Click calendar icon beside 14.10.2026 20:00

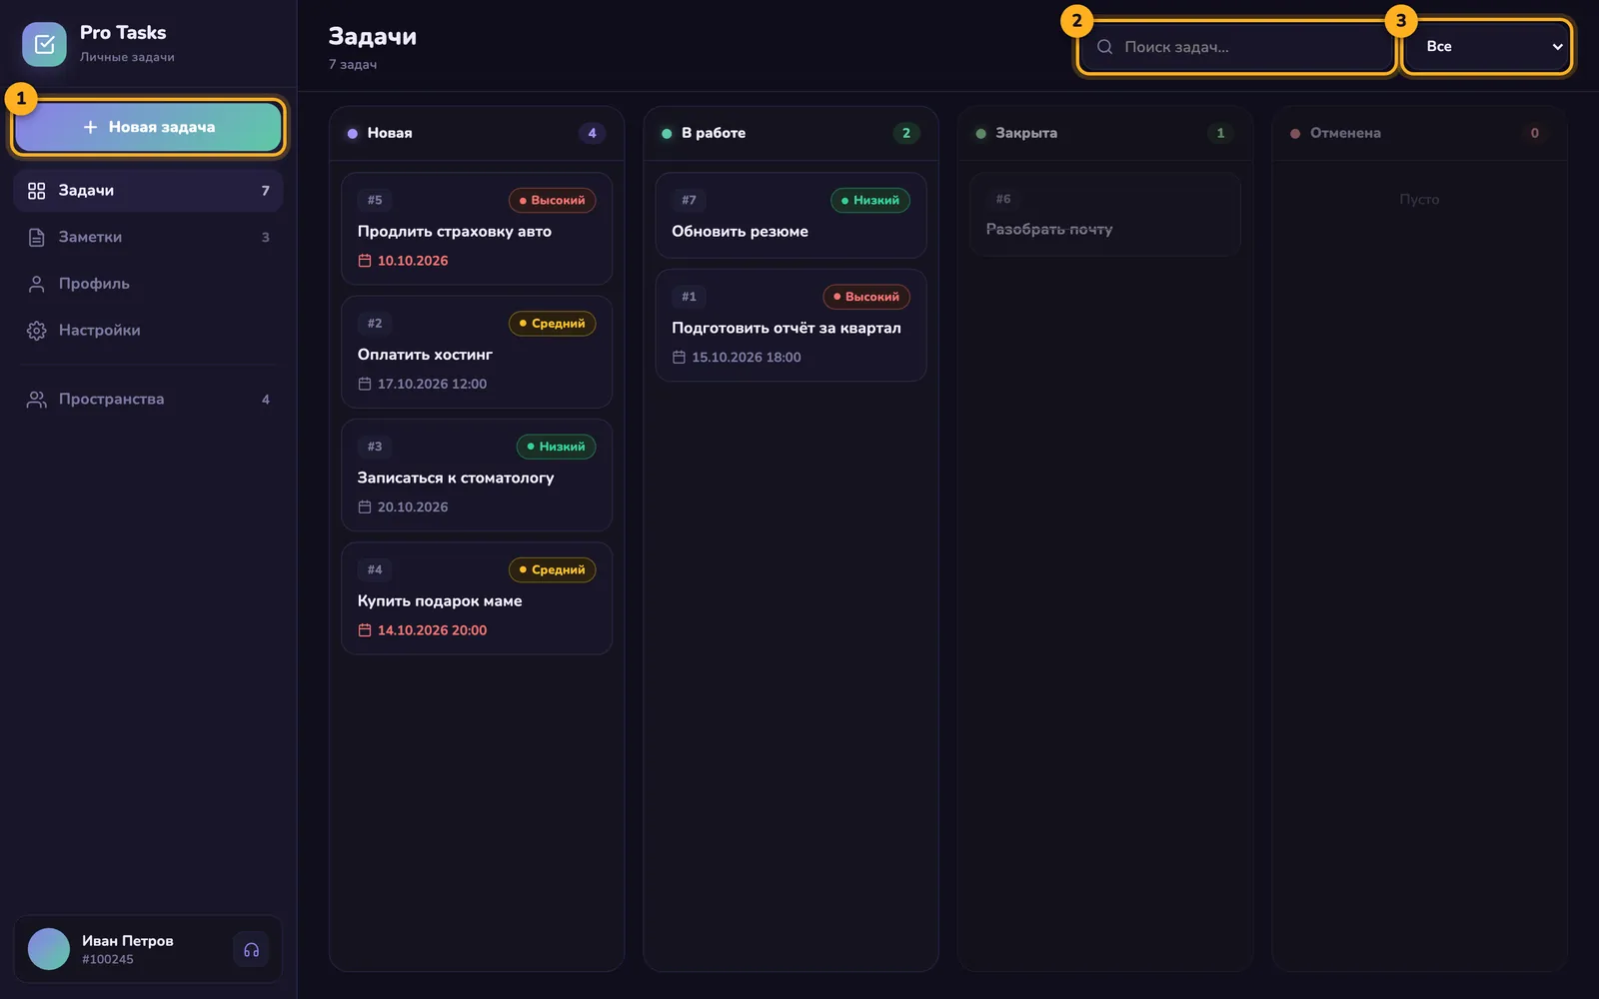click(x=365, y=630)
